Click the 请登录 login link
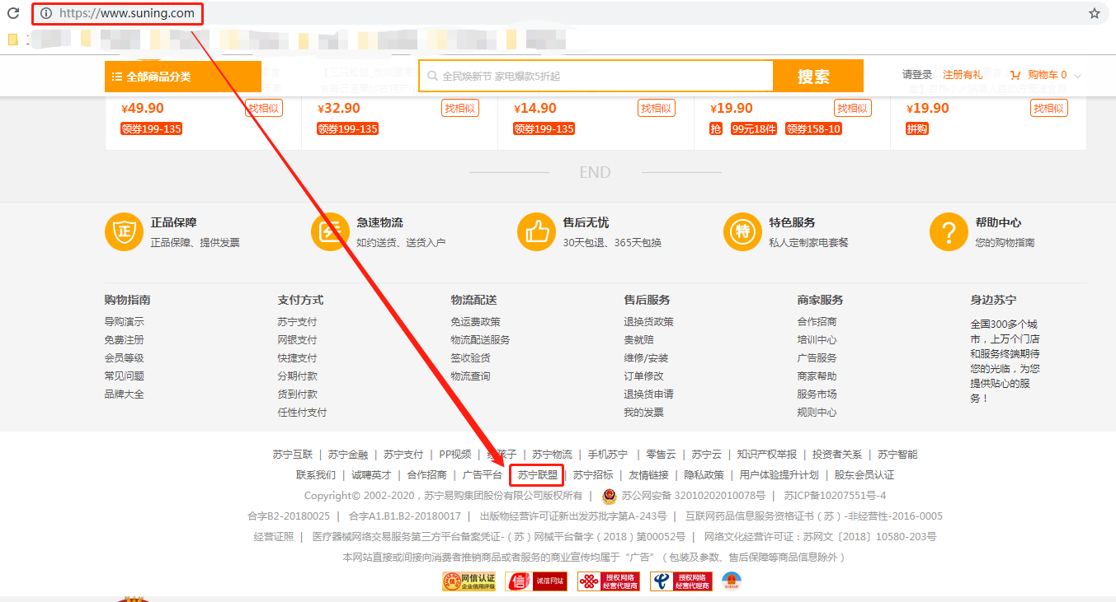This screenshot has height=602, width=1116. click(917, 75)
